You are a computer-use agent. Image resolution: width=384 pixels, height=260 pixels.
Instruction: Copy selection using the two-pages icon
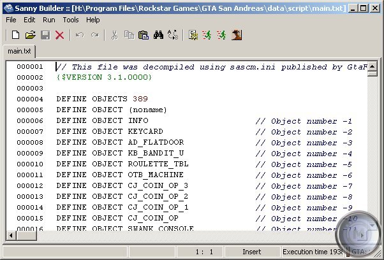[129, 35]
